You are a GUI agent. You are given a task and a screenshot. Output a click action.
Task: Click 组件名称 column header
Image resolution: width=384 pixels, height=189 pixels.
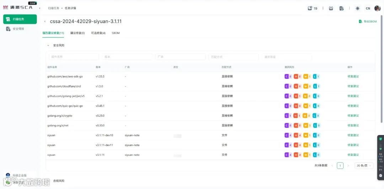(52, 67)
